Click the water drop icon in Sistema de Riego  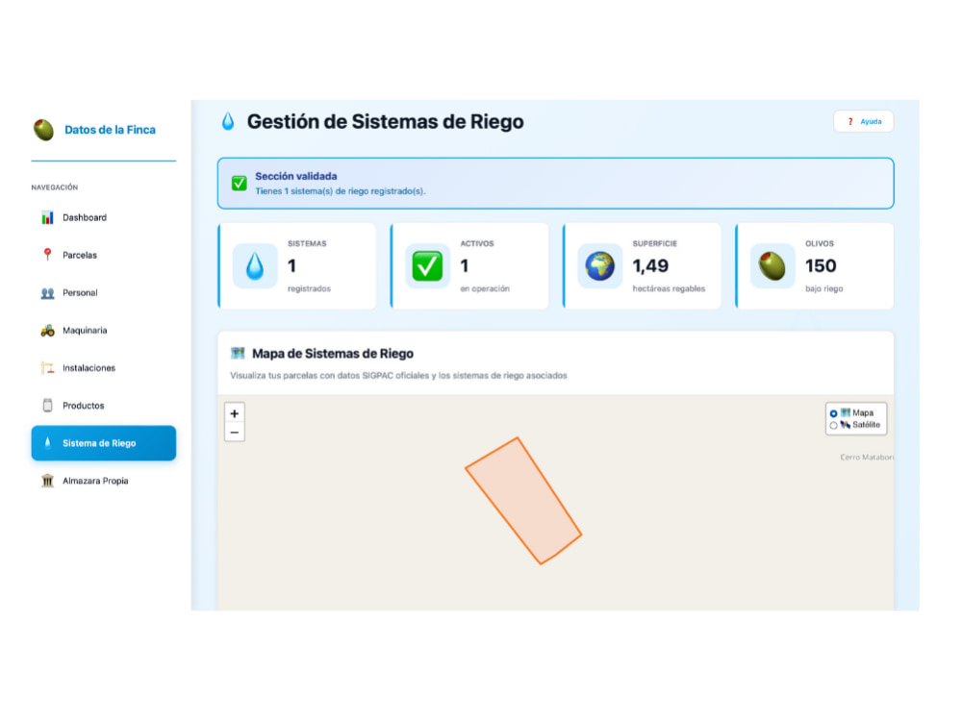pos(47,442)
